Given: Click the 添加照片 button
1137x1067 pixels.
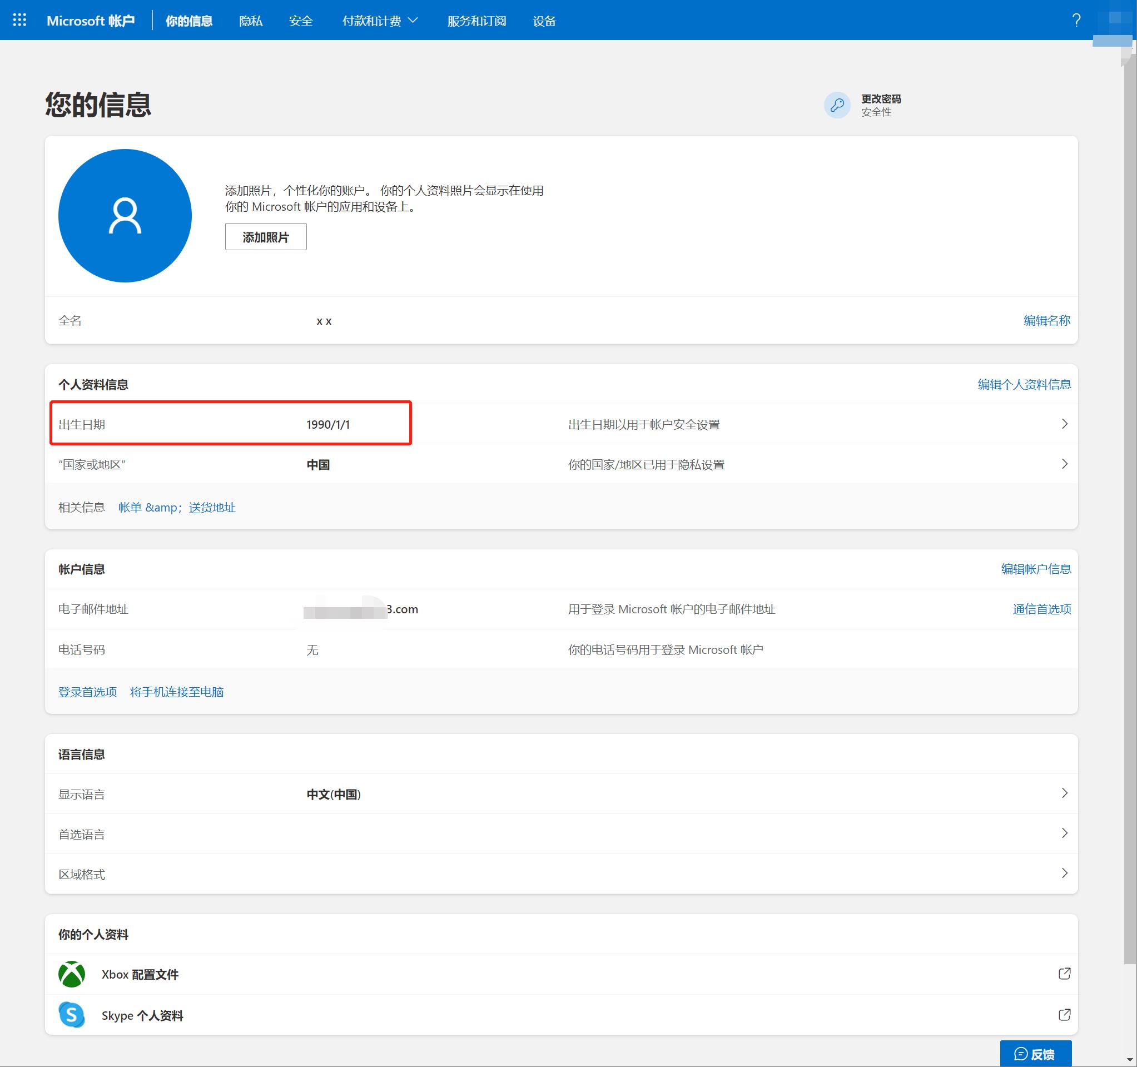Looking at the screenshot, I should pos(265,237).
